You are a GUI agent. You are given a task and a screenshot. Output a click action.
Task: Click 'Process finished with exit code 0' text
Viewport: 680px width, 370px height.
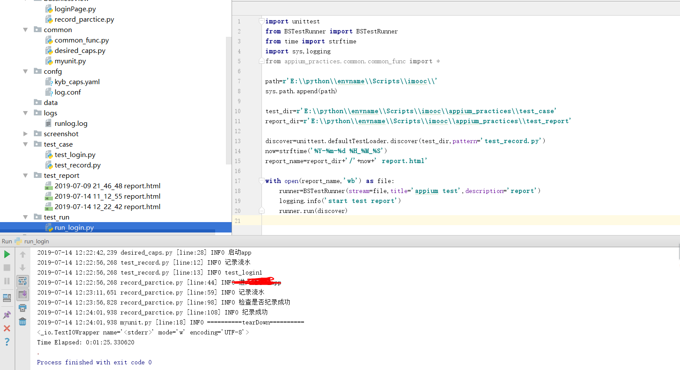tap(95, 362)
